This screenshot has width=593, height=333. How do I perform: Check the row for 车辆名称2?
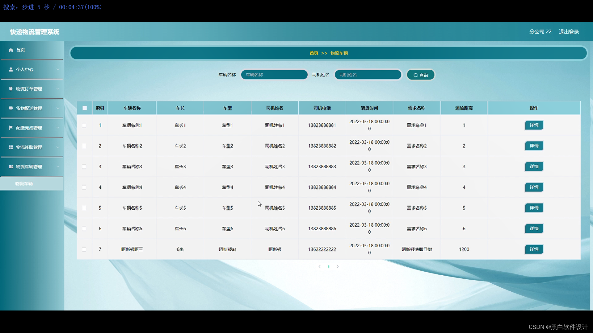[84, 146]
